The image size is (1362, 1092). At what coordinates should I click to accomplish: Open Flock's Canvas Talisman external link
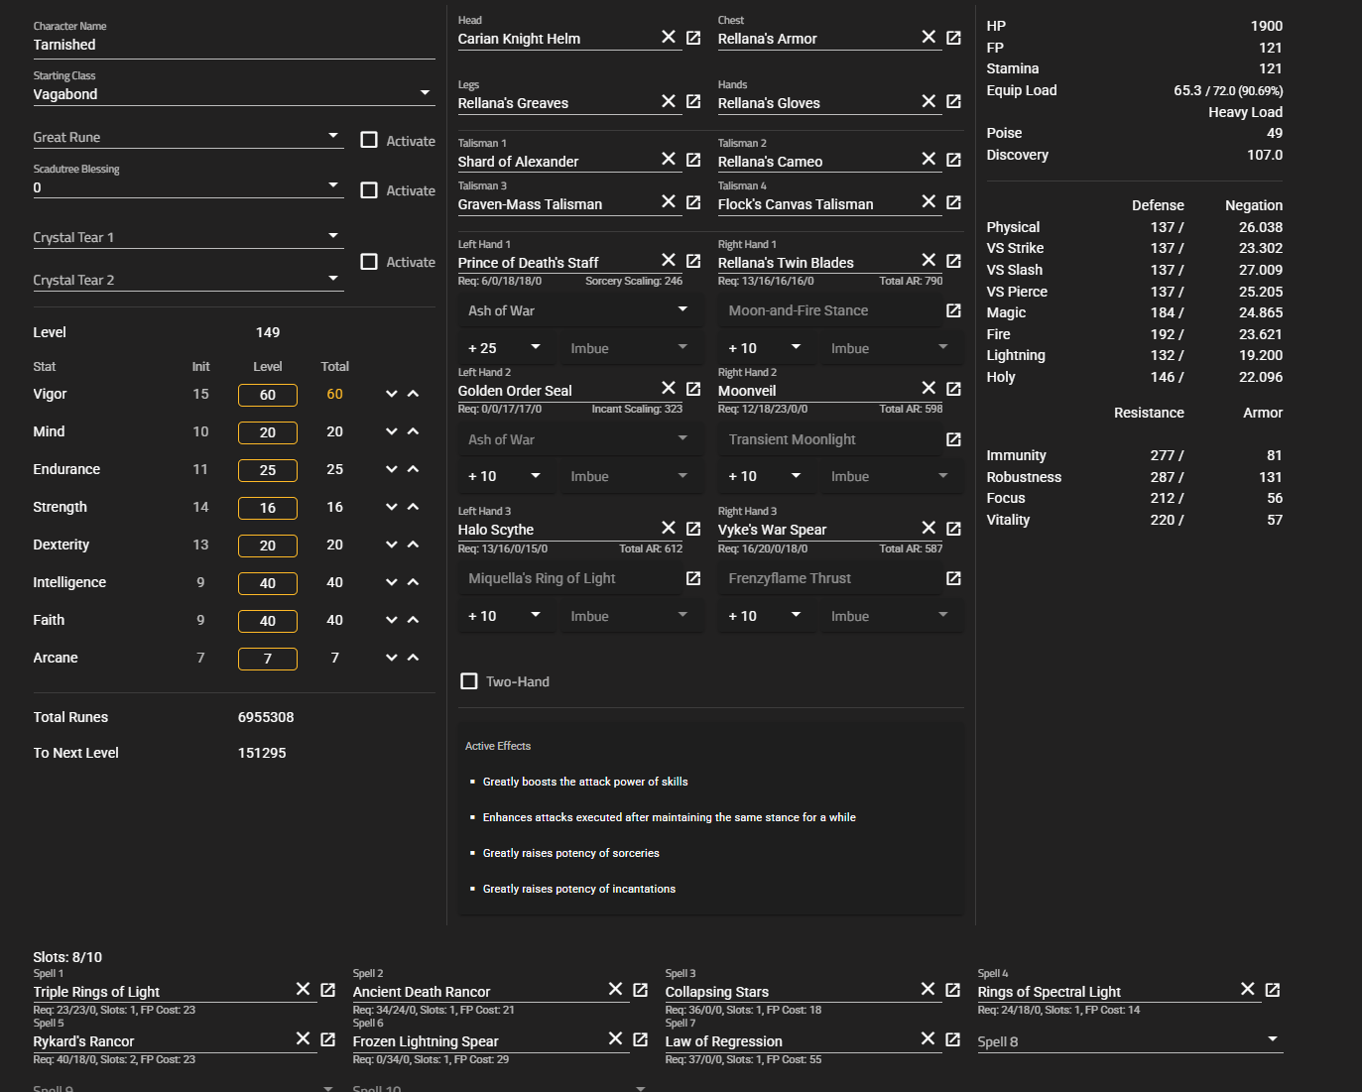(x=953, y=202)
